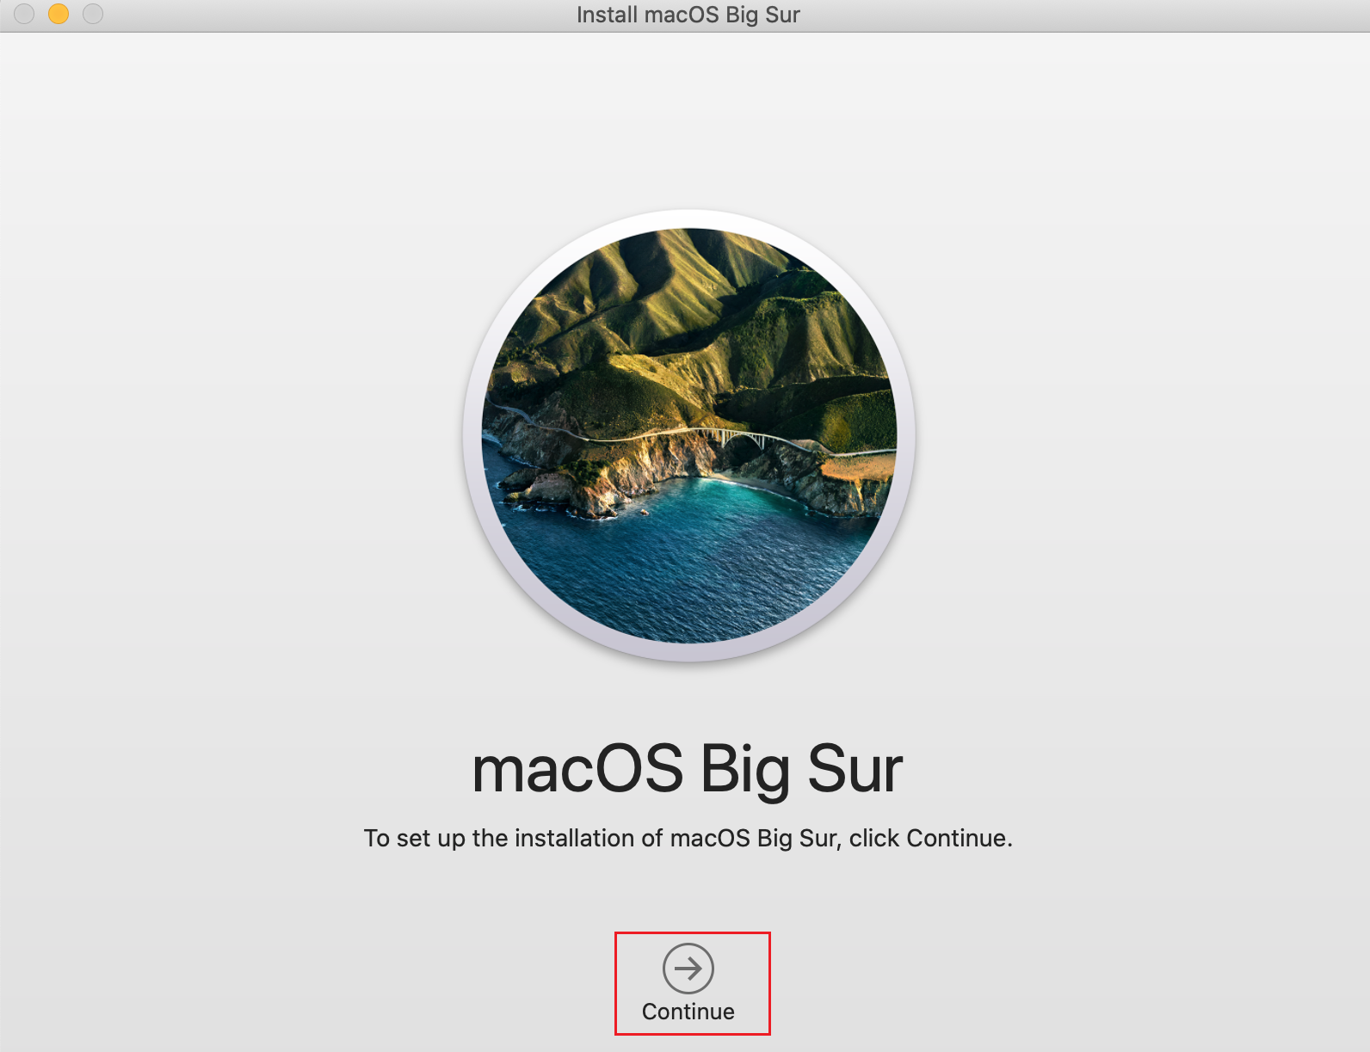The width and height of the screenshot is (1370, 1052).
Task: Click the 'To set up the installation' instruction text
Action: (x=688, y=838)
